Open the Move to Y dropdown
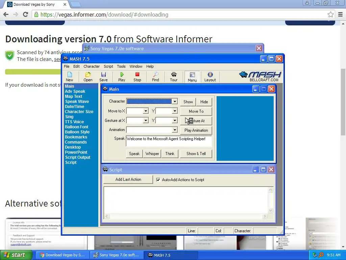This screenshot has width=346, height=260. (175, 111)
